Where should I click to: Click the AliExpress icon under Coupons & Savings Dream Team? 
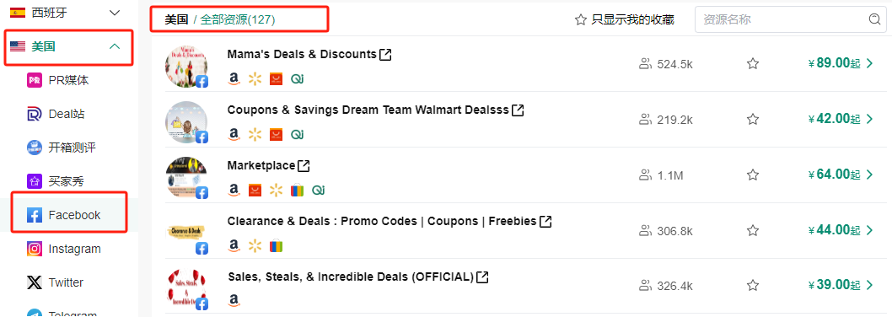coord(276,134)
